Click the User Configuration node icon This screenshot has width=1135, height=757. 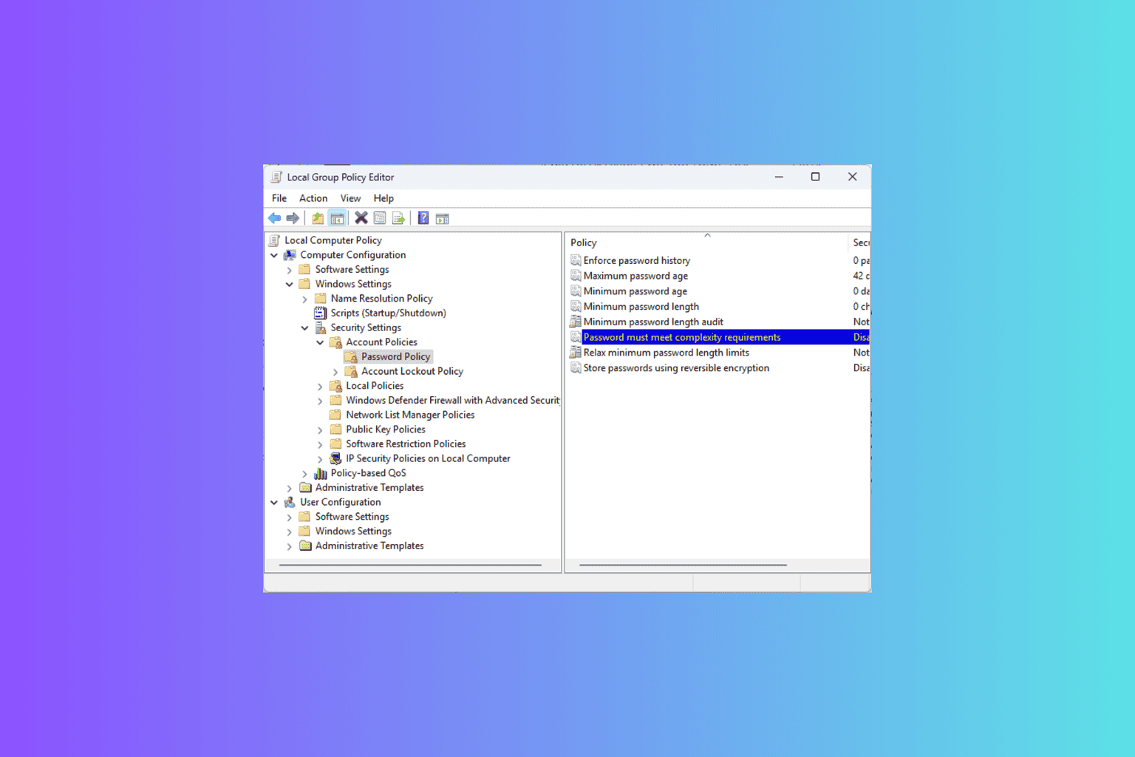tap(290, 502)
